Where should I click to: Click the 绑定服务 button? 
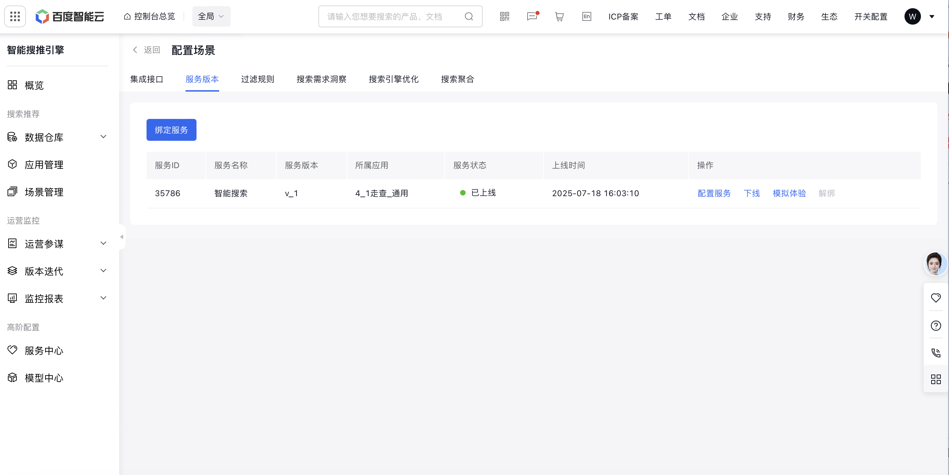click(x=171, y=130)
